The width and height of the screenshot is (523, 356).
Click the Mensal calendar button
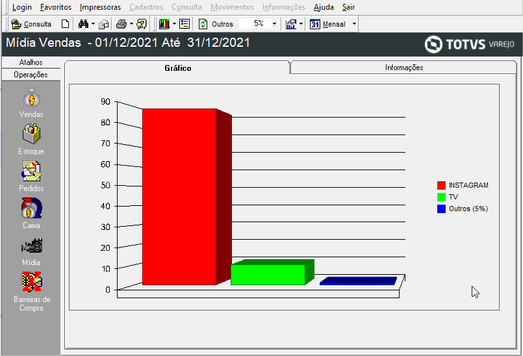tap(327, 24)
